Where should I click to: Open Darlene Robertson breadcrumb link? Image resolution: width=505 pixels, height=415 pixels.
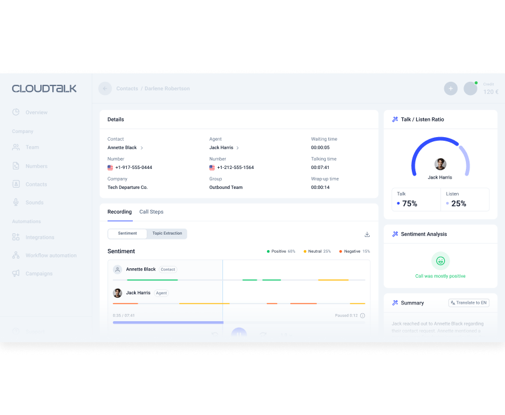167,88
